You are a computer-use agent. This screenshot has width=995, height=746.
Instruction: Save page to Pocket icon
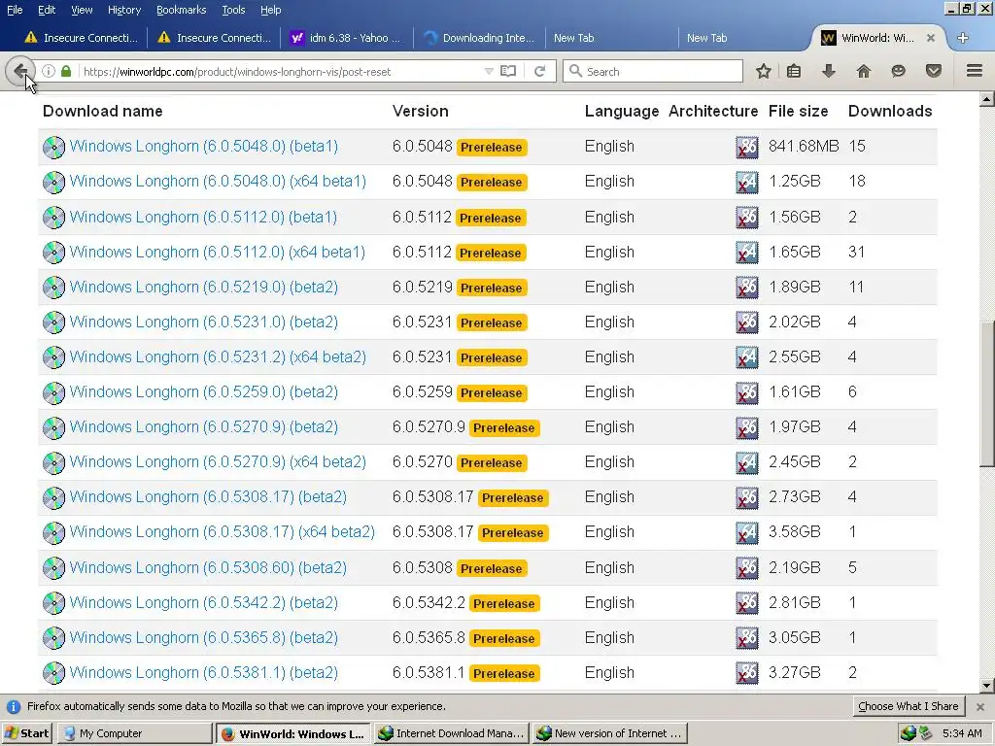[934, 71]
